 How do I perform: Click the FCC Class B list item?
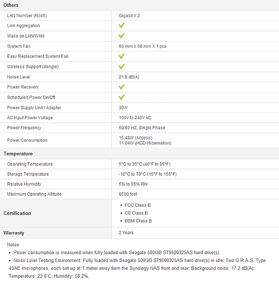[138, 205]
